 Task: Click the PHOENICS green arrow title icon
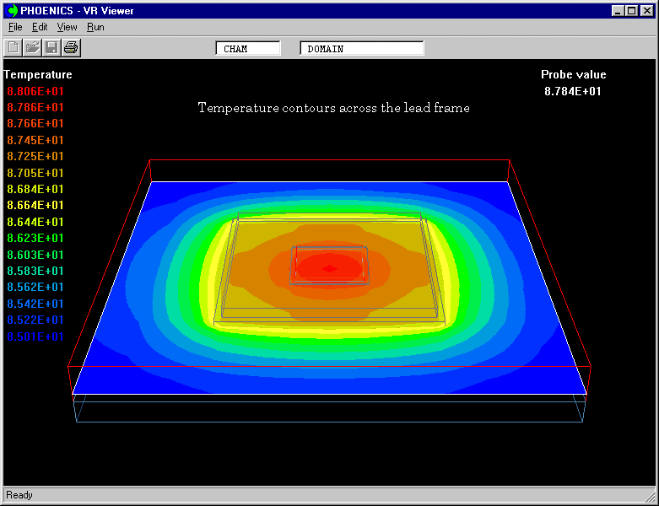click(x=12, y=11)
